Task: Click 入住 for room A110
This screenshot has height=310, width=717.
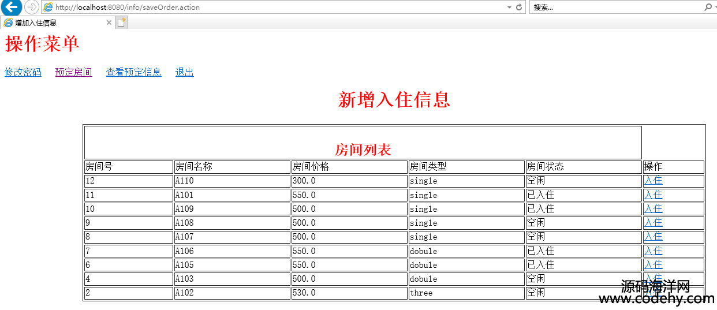Action: pyautogui.click(x=653, y=181)
